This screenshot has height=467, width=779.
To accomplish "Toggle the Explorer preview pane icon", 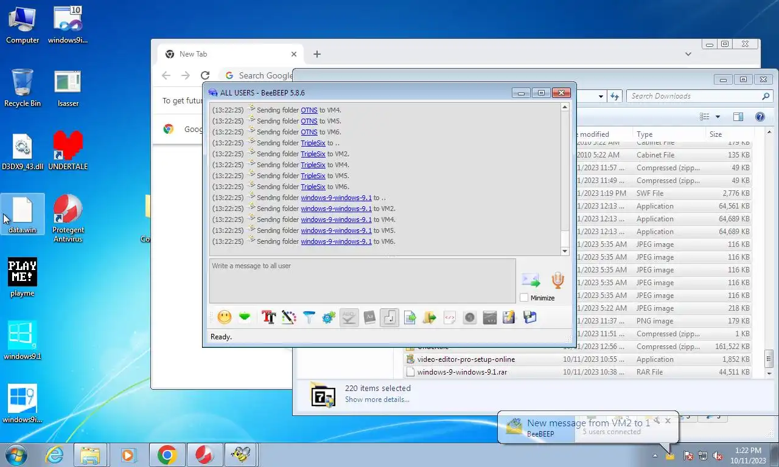I will click(x=738, y=117).
